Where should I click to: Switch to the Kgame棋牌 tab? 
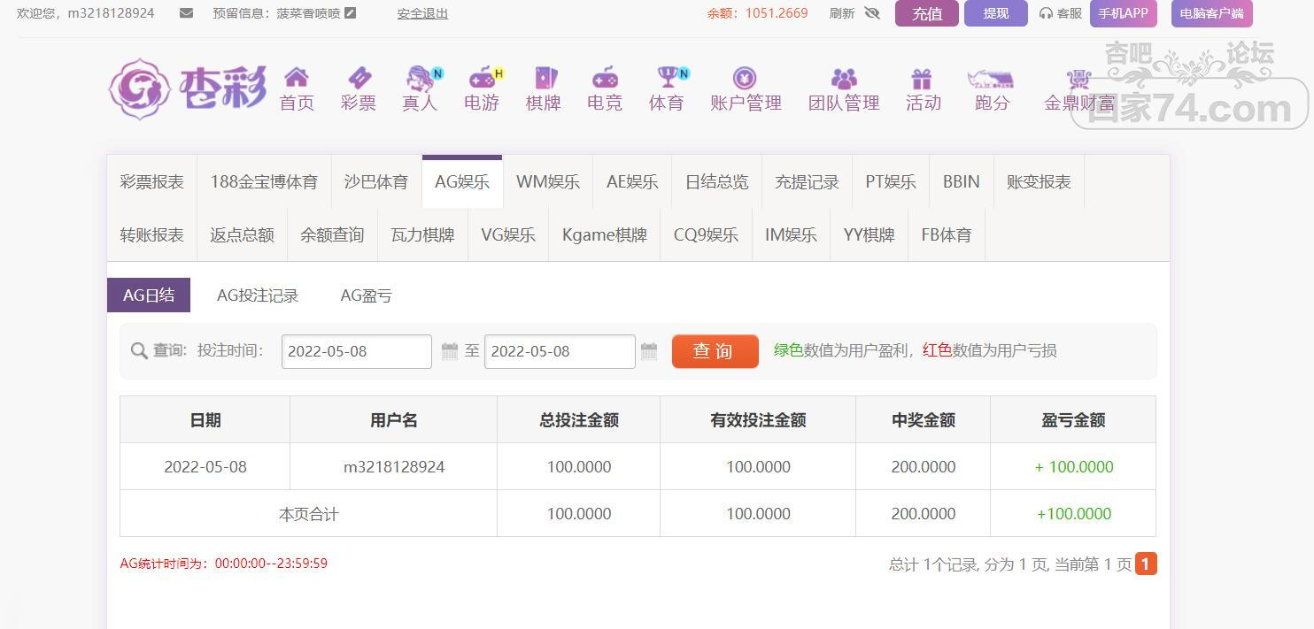[x=605, y=234]
